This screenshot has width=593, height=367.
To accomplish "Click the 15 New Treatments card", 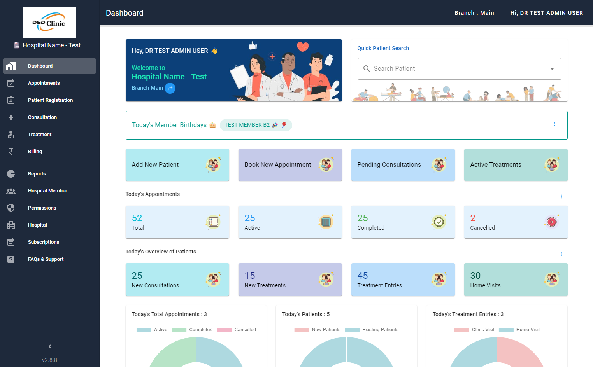I will (x=290, y=280).
